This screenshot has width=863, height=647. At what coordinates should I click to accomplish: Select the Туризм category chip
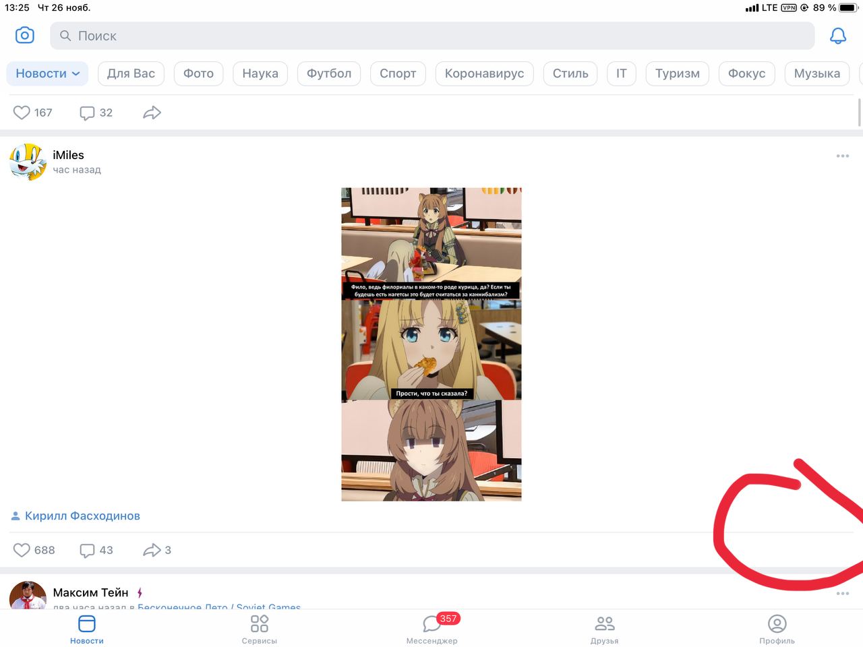click(678, 73)
